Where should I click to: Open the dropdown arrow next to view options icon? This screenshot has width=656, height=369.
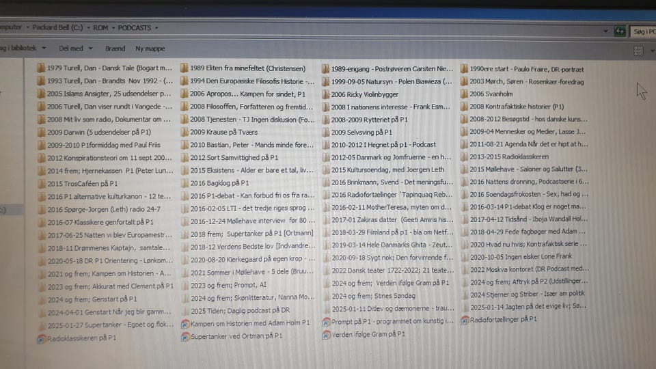coord(652,51)
